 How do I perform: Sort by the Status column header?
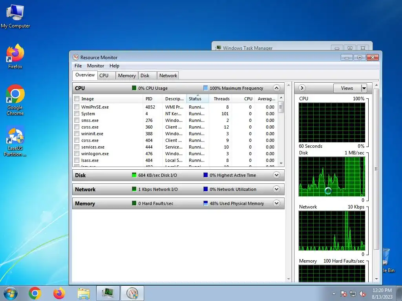click(x=198, y=98)
